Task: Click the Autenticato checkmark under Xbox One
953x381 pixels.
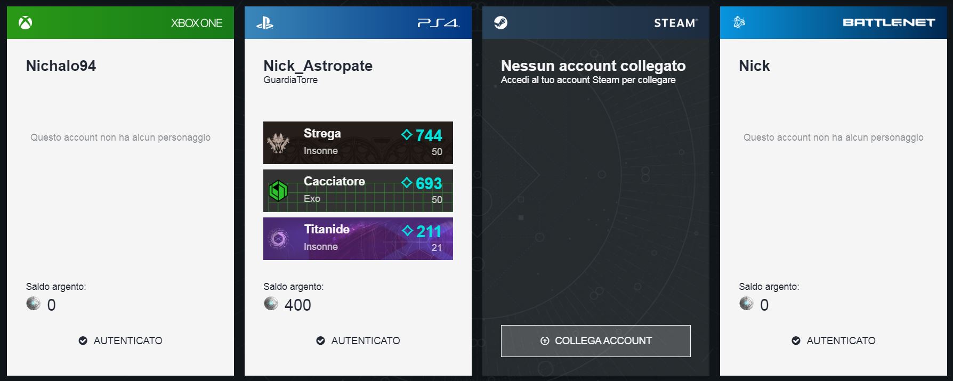Action: click(x=83, y=341)
